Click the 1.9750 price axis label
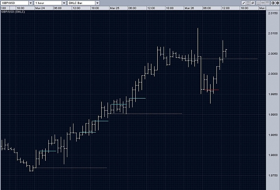280x190 pixels. pos(273,176)
